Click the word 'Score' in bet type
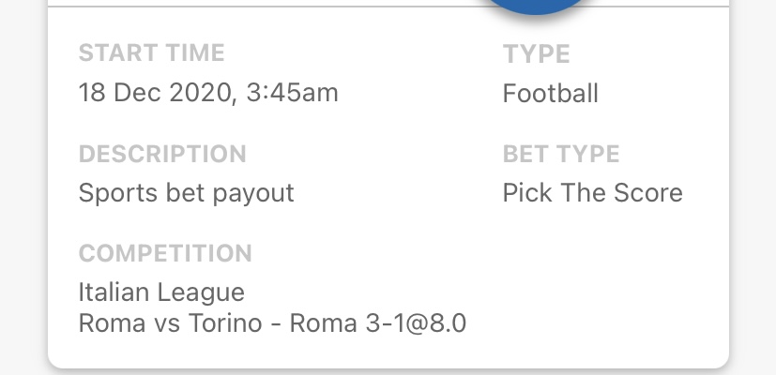 (647, 192)
